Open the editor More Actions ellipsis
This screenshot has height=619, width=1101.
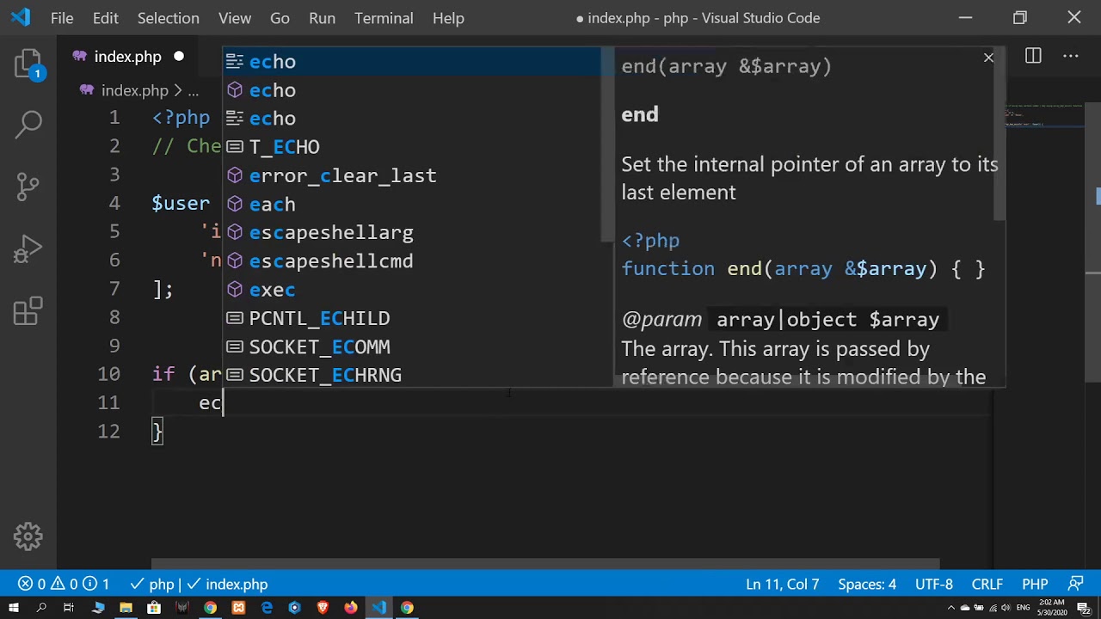coord(1071,57)
